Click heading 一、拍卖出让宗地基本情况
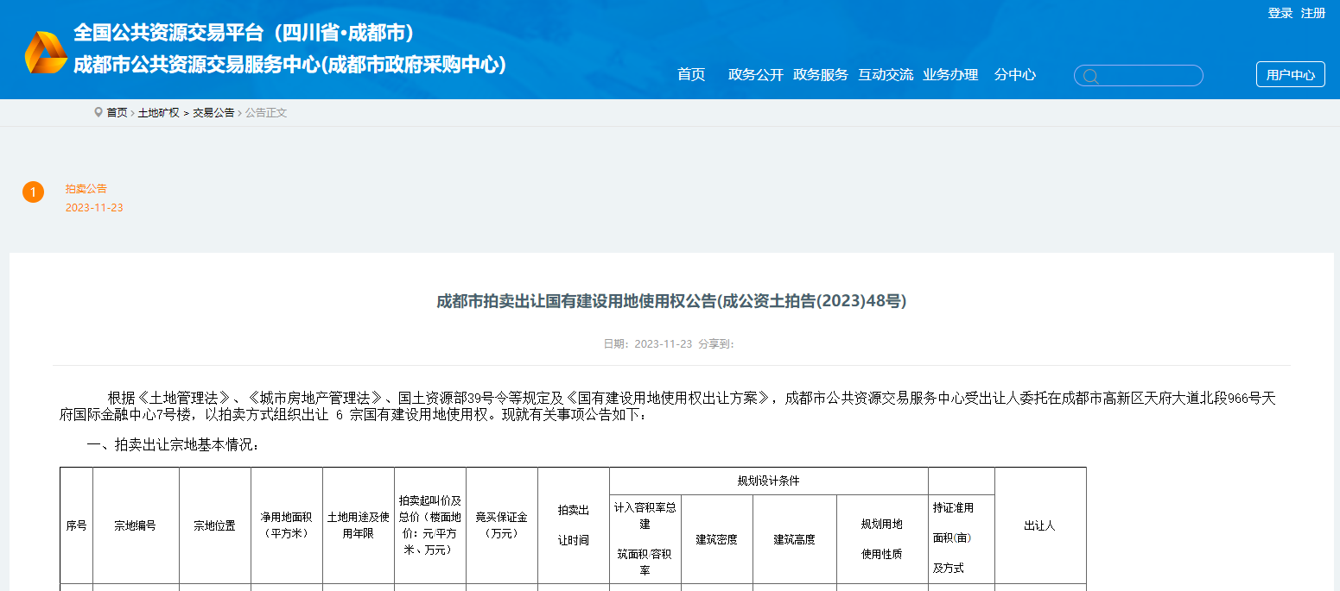Image resolution: width=1340 pixels, height=591 pixels. pyautogui.click(x=173, y=445)
